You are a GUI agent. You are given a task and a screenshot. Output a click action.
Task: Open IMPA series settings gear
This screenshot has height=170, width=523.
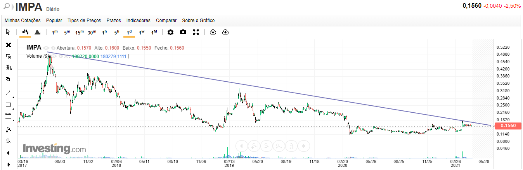53,48
